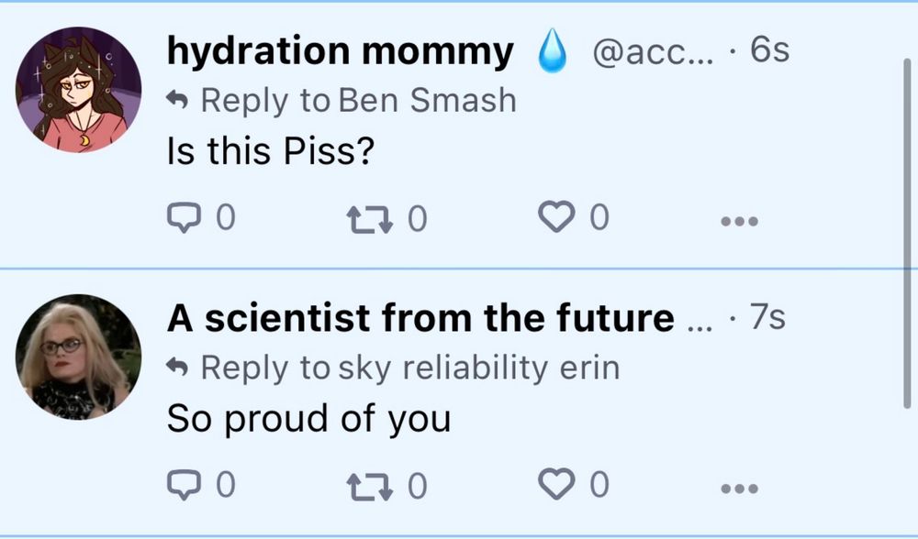The width and height of the screenshot is (918, 539).
Task: Open 'Reply to sky reliability erin' link
Action: click(393, 368)
